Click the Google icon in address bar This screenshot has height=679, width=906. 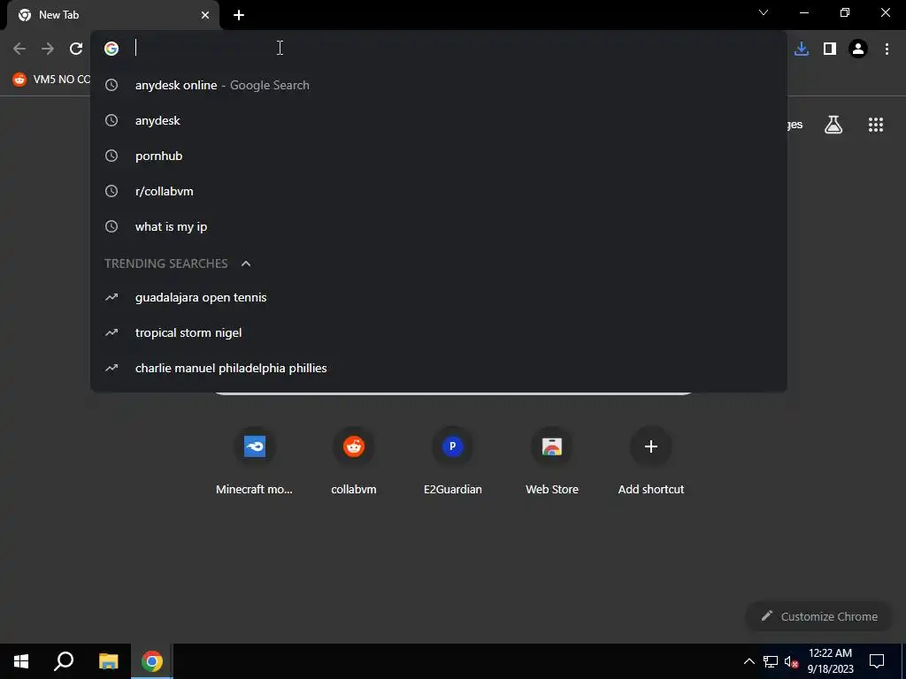tap(111, 49)
